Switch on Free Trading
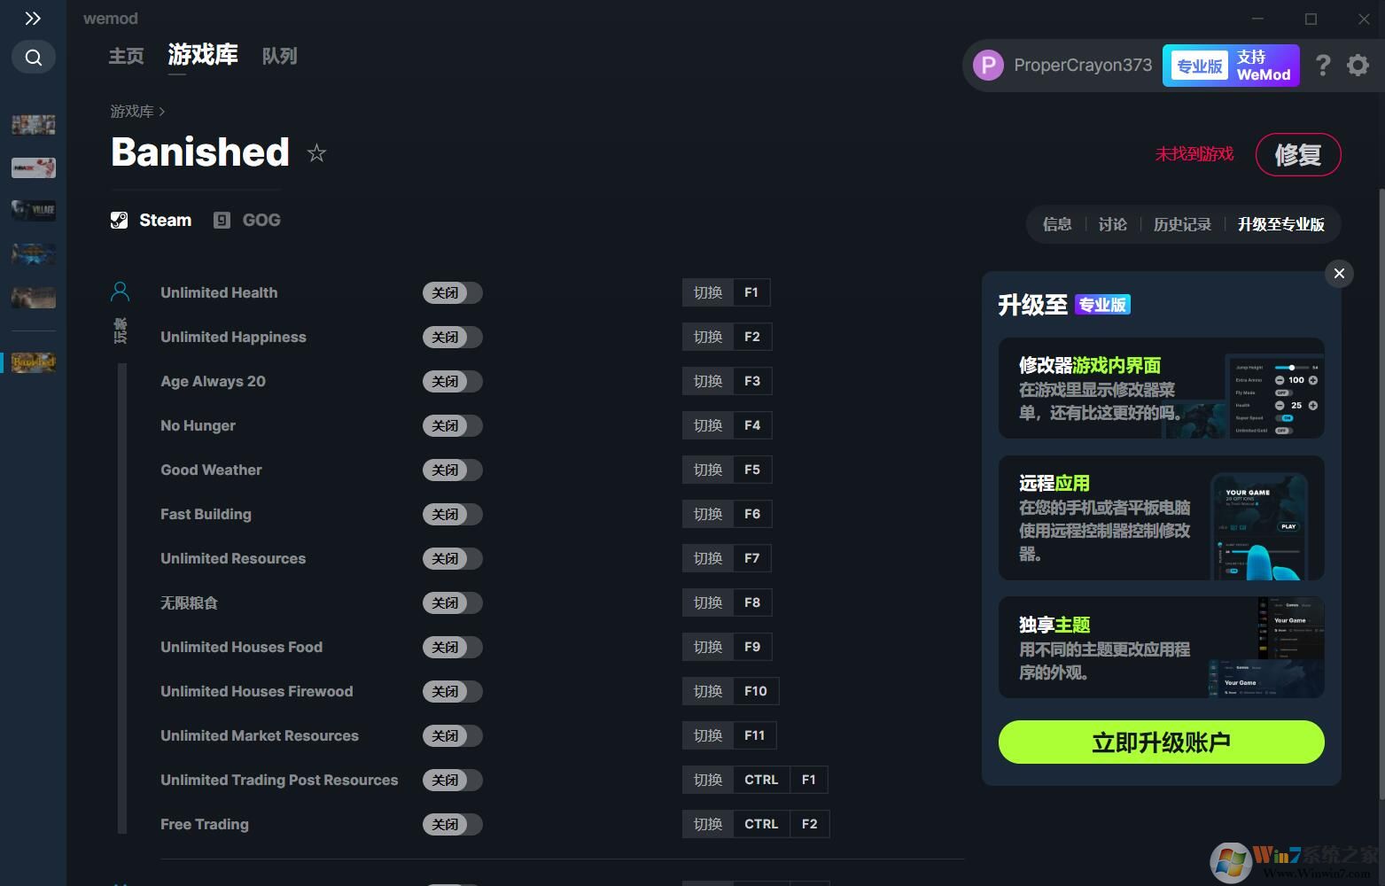This screenshot has width=1385, height=886. [x=452, y=825]
